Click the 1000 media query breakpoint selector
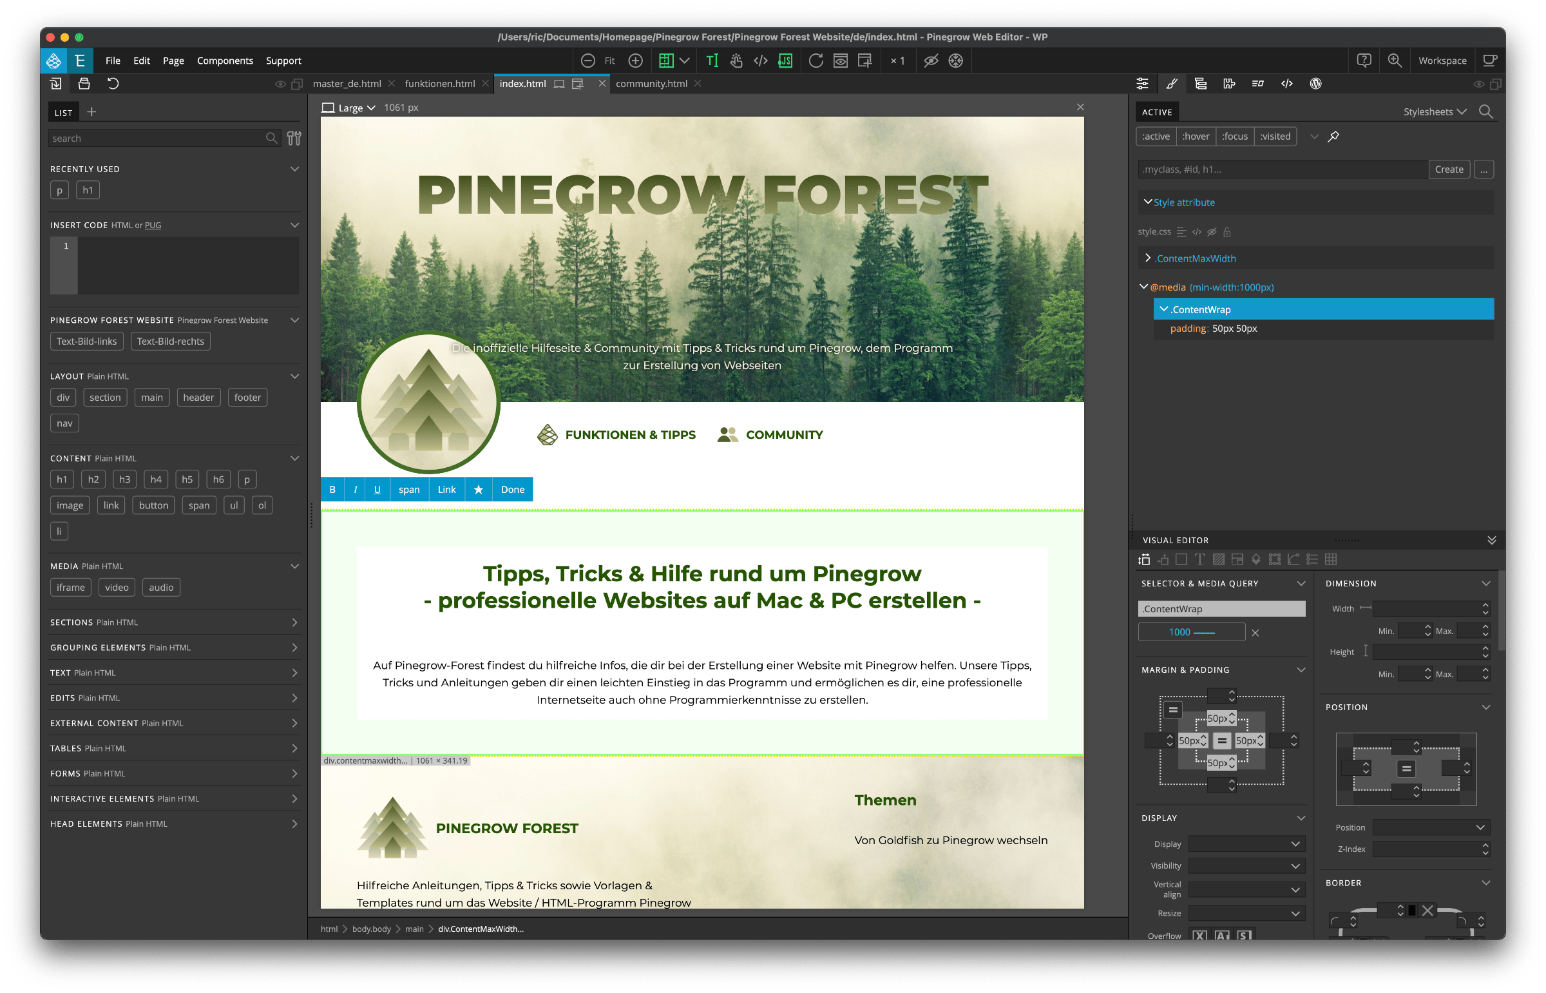The height and width of the screenshot is (993, 1546). 1191,632
